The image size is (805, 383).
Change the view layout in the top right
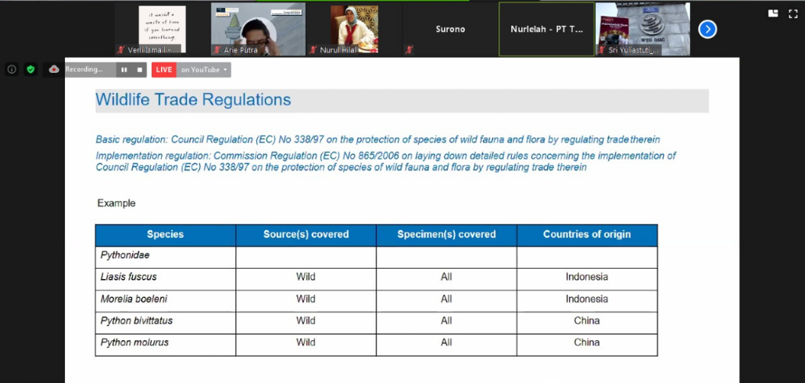(x=773, y=13)
